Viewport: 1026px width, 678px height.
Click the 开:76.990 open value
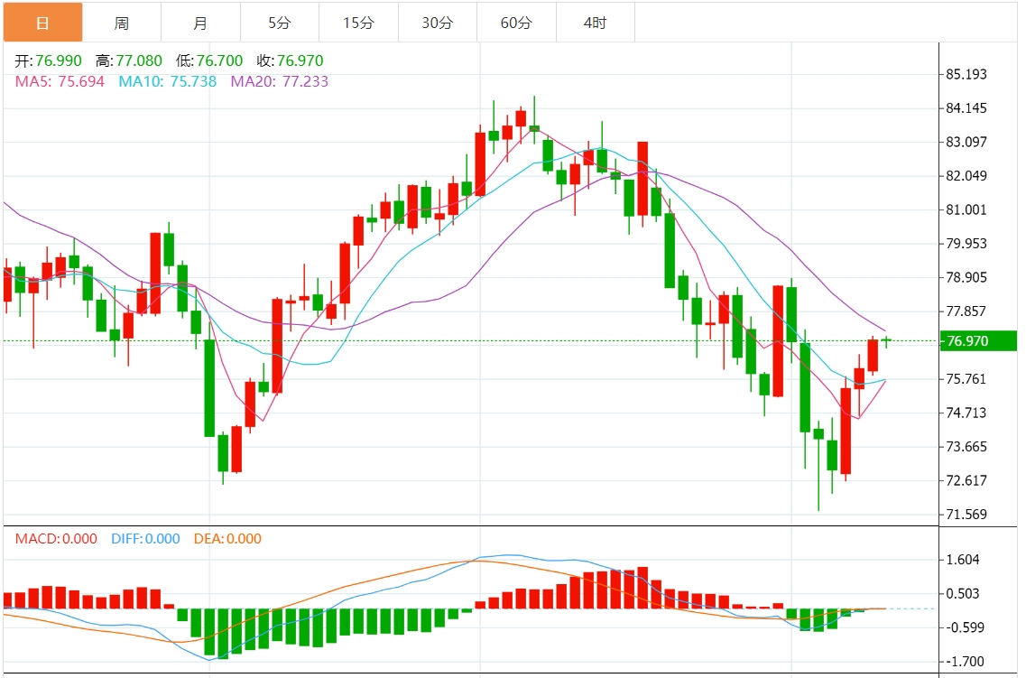pyautogui.click(x=49, y=60)
